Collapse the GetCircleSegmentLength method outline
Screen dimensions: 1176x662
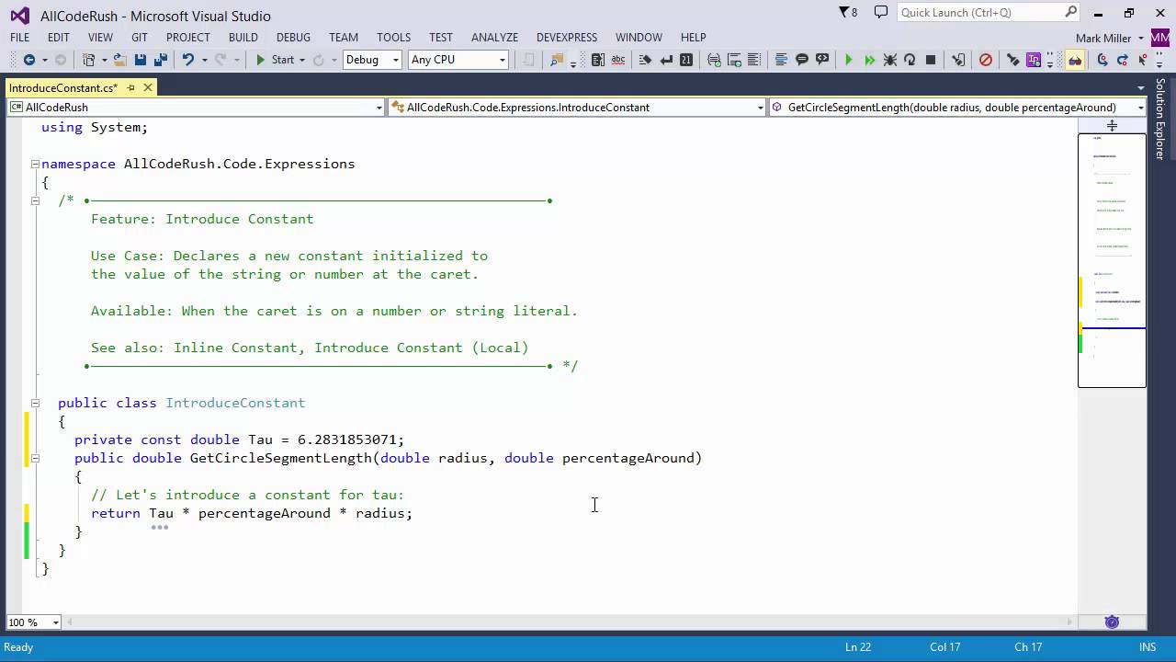(x=35, y=458)
